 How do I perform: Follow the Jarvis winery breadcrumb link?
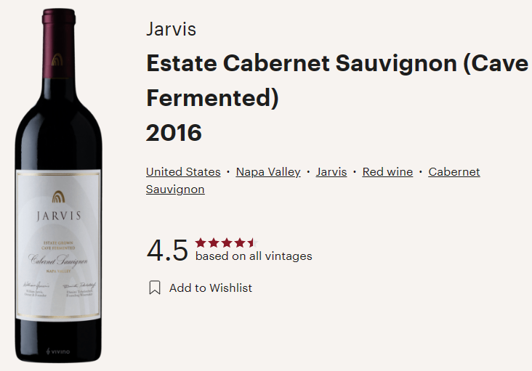[x=331, y=172]
